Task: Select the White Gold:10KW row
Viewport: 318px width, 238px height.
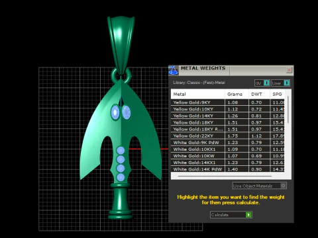Action: 228,156
